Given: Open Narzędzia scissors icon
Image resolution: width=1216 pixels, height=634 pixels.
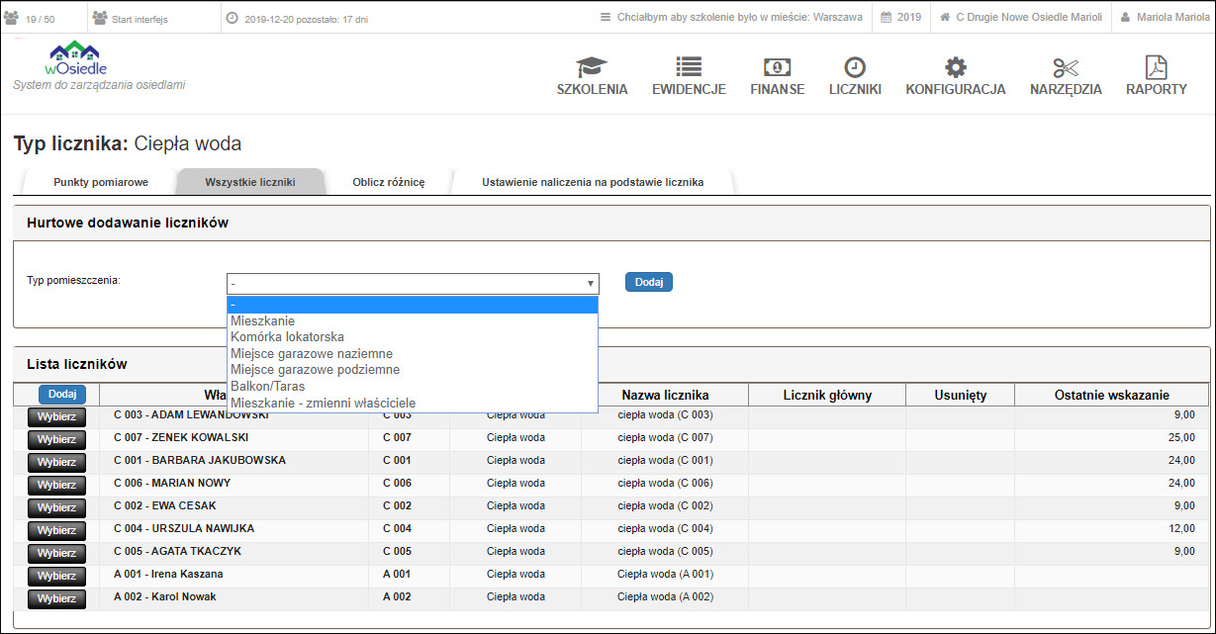Looking at the screenshot, I should pyautogui.click(x=1066, y=66).
